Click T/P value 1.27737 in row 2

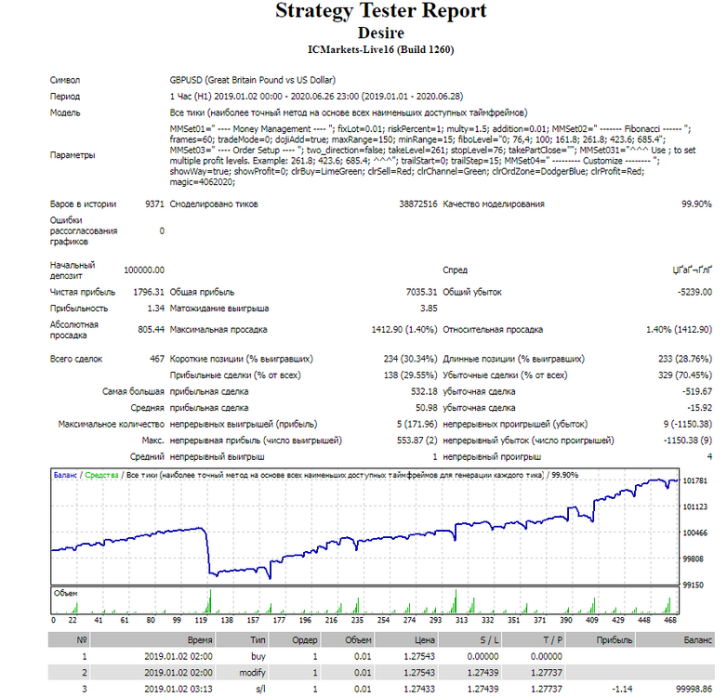point(546,673)
